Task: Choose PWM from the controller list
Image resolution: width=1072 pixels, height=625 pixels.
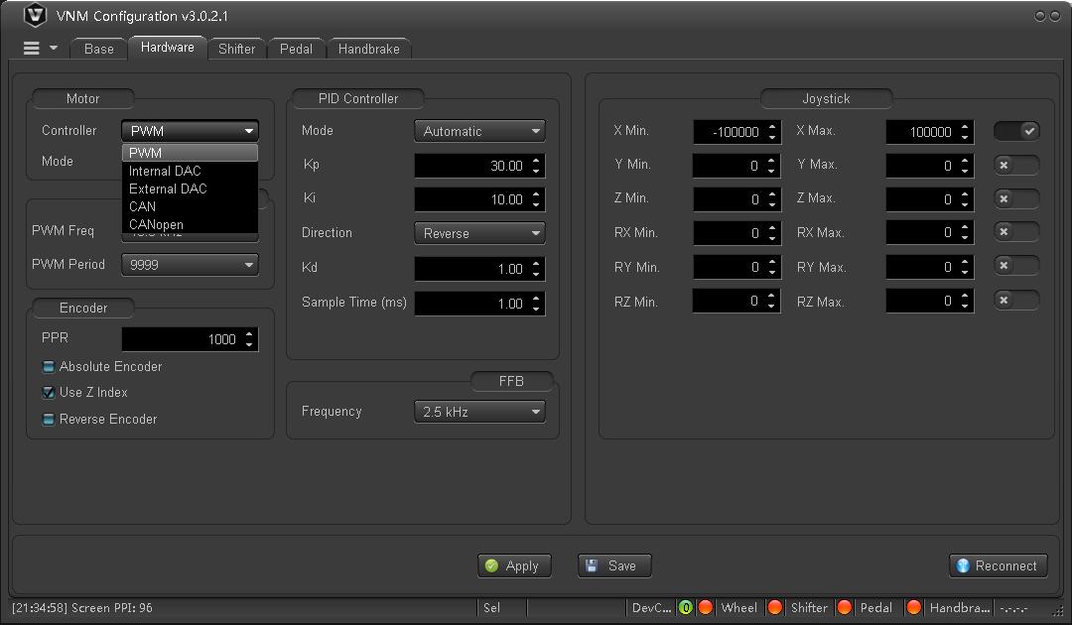Action: point(190,153)
